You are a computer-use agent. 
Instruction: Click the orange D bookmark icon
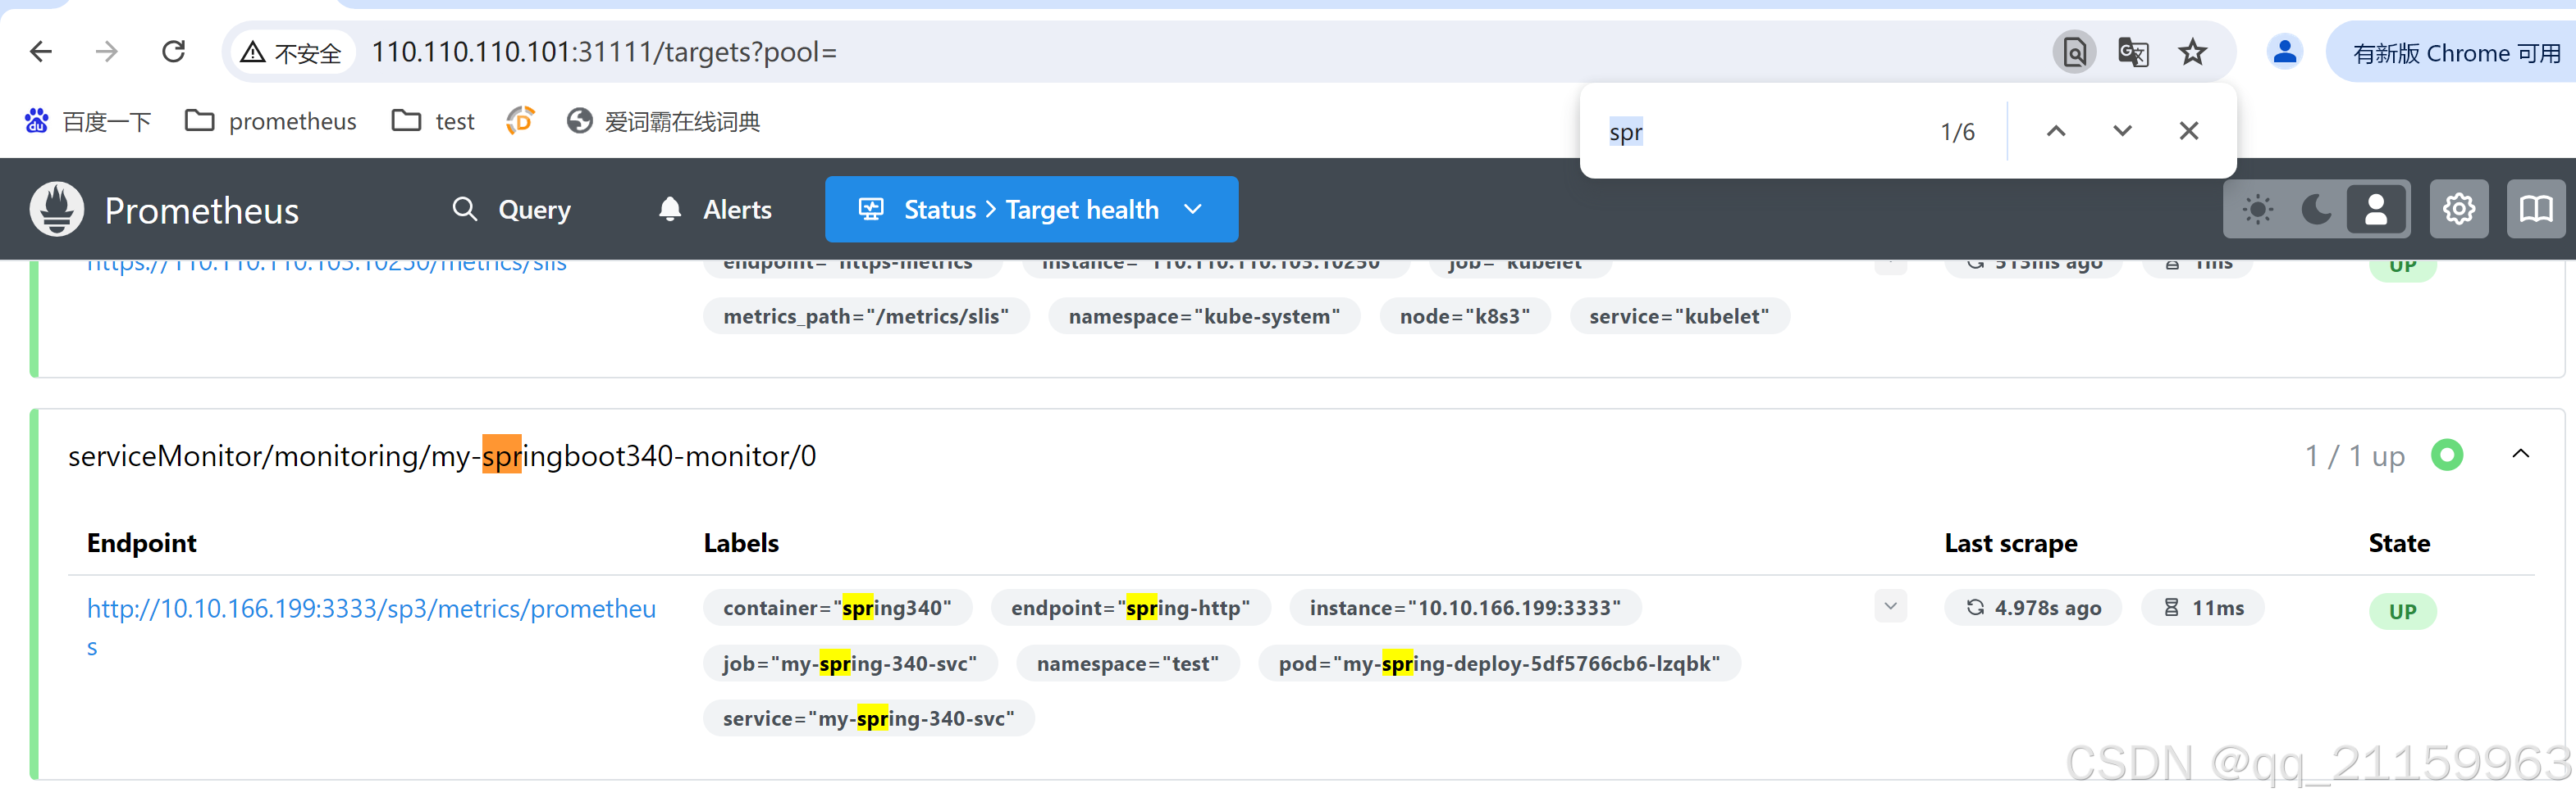(x=520, y=121)
